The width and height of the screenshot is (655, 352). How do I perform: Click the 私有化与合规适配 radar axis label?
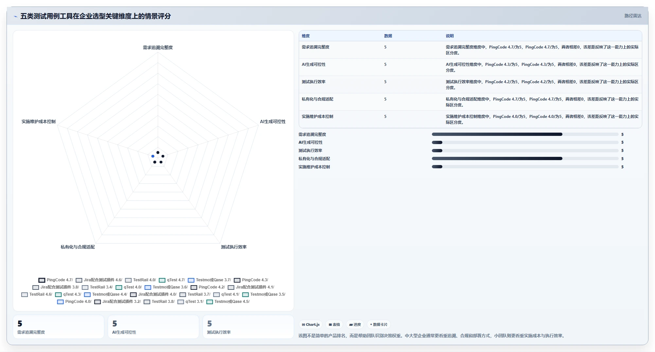pos(78,247)
